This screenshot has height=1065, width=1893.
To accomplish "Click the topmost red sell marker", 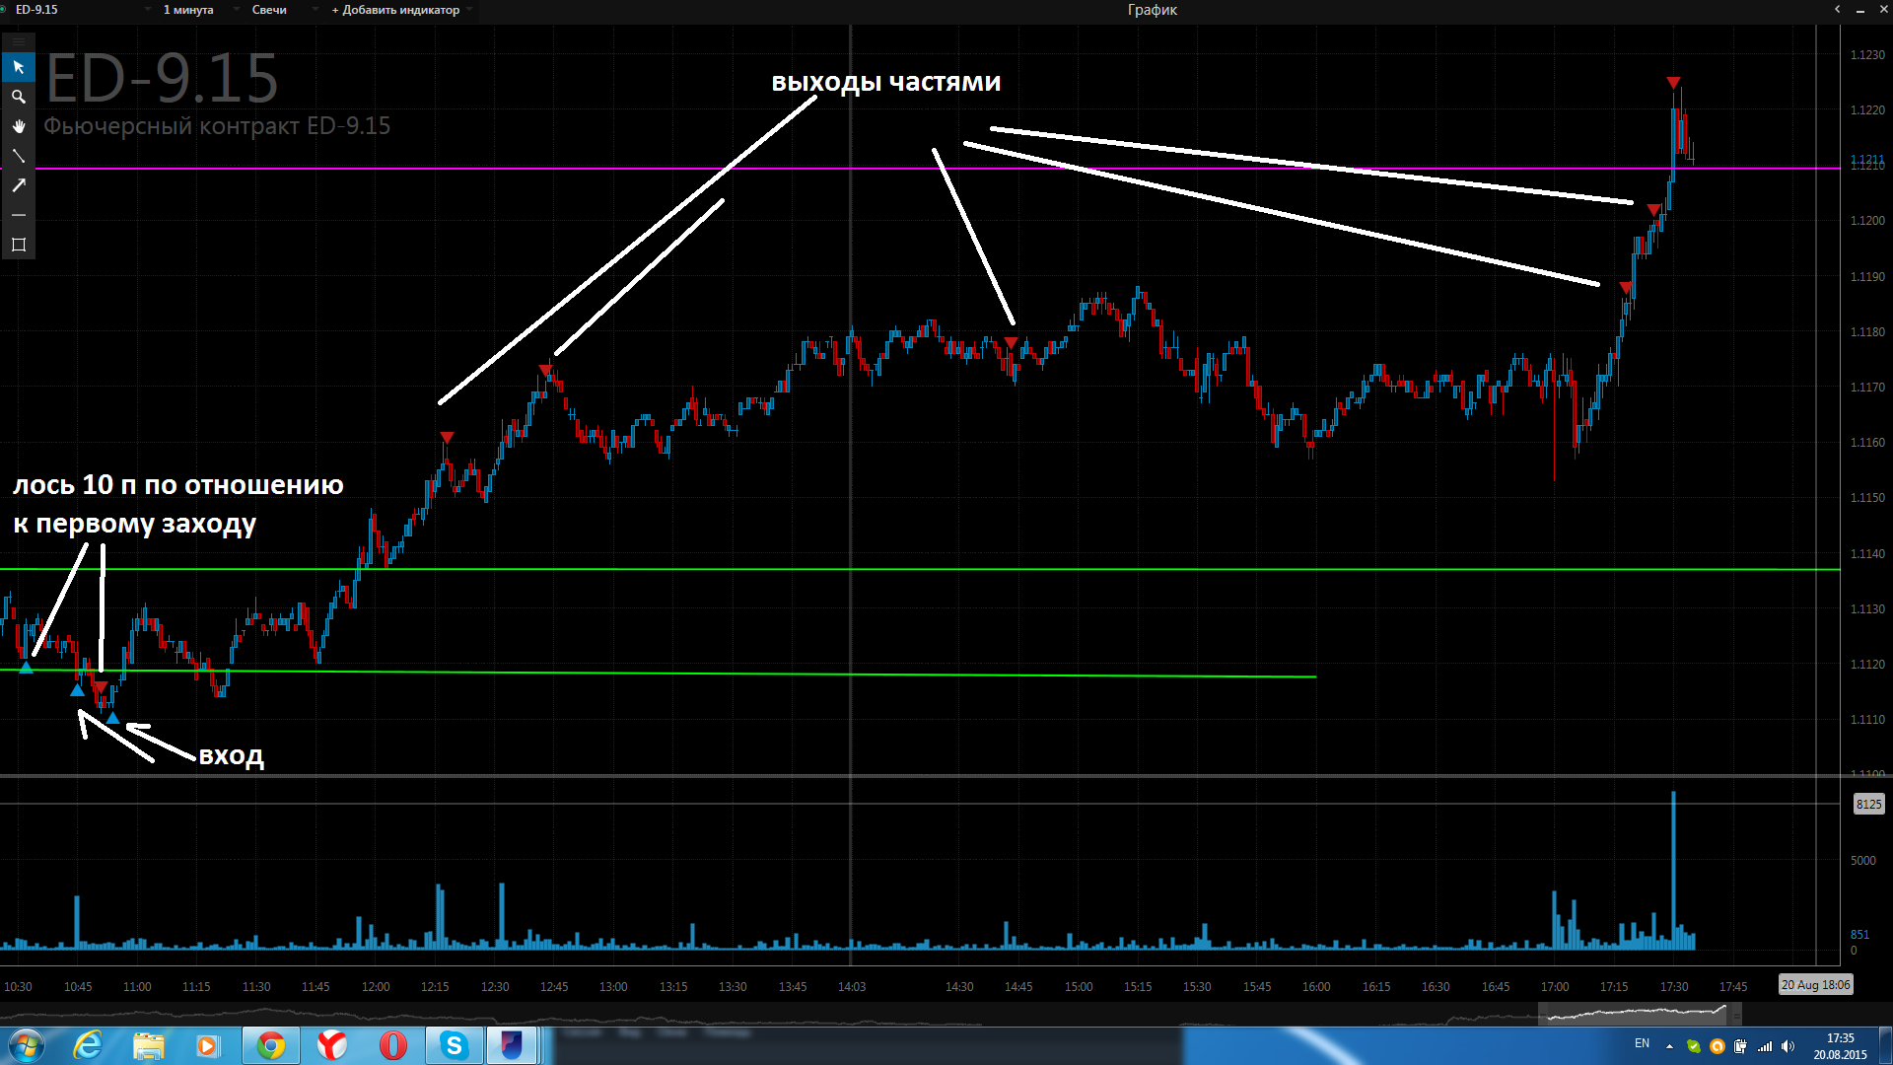I will (1673, 83).
